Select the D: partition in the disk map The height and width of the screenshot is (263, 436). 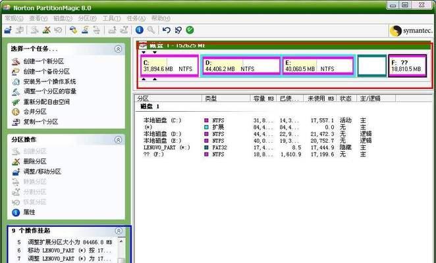pyautogui.click(x=241, y=66)
